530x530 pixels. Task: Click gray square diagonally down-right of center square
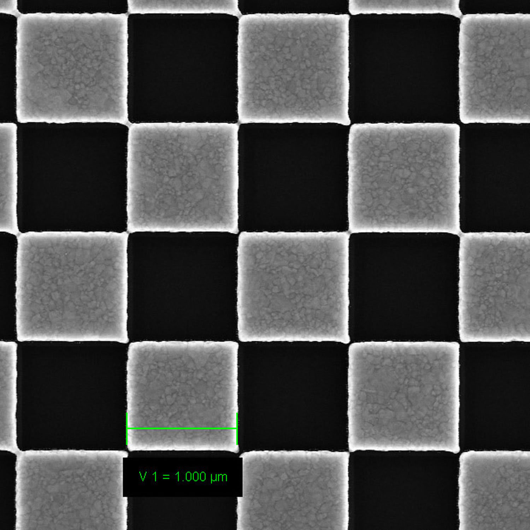click(404, 396)
